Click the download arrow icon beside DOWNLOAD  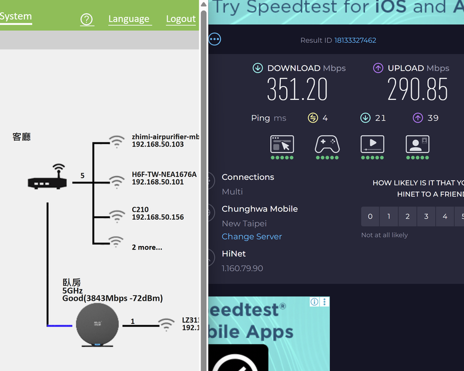click(258, 68)
